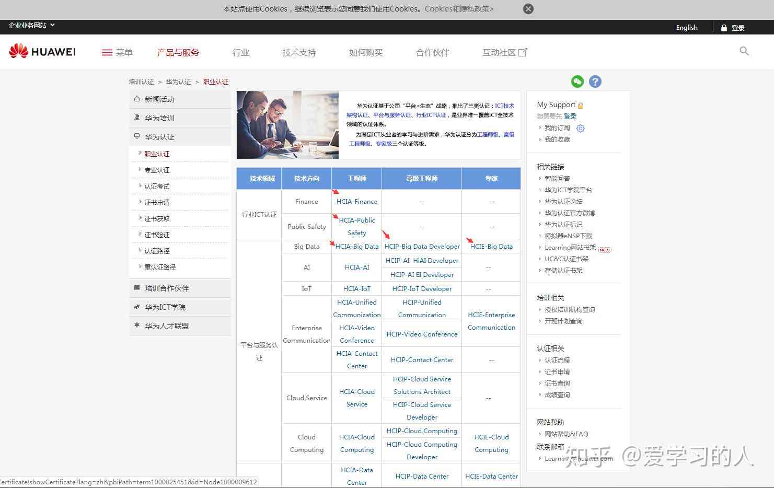Open the 行业 navigation item

[241, 52]
